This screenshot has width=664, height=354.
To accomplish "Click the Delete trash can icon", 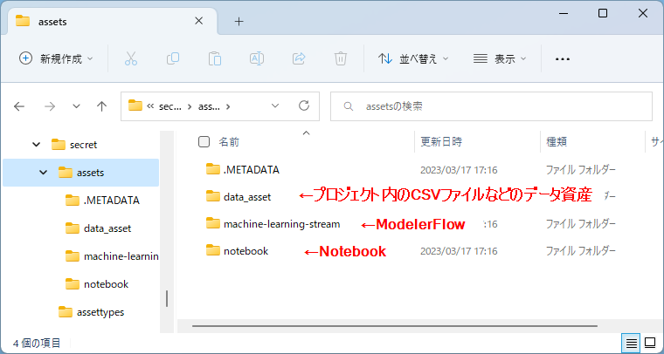I will (341, 58).
